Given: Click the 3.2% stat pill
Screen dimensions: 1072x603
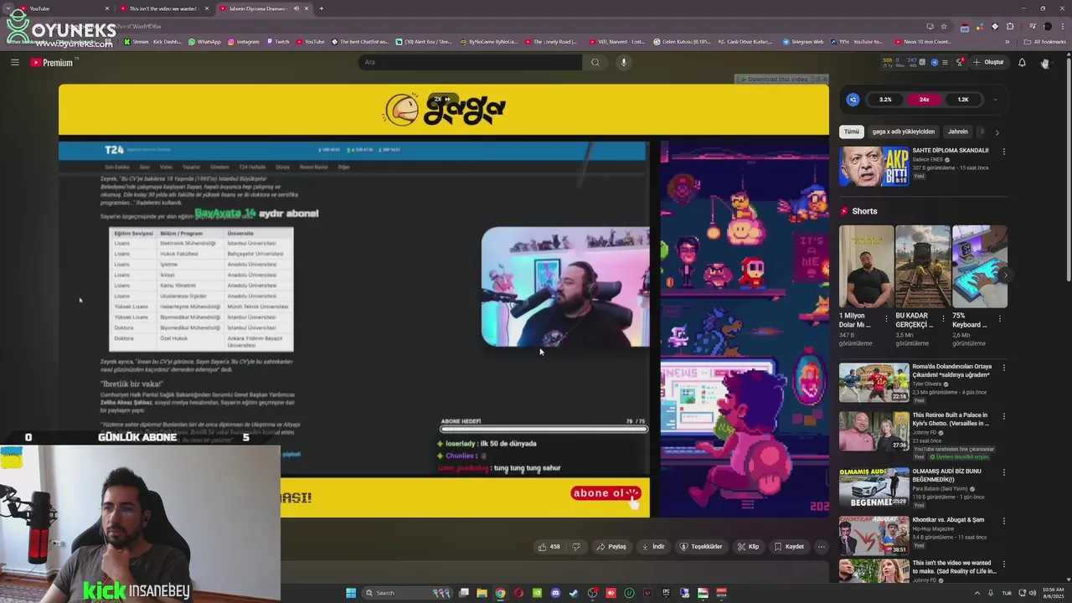Looking at the screenshot, I should tap(885, 100).
